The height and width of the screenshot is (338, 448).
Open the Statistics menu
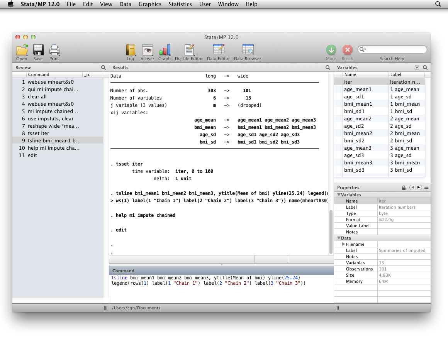[180, 4]
